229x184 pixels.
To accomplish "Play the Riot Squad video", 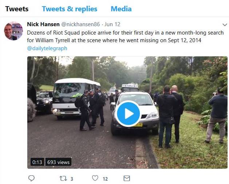I will pos(128,113).
